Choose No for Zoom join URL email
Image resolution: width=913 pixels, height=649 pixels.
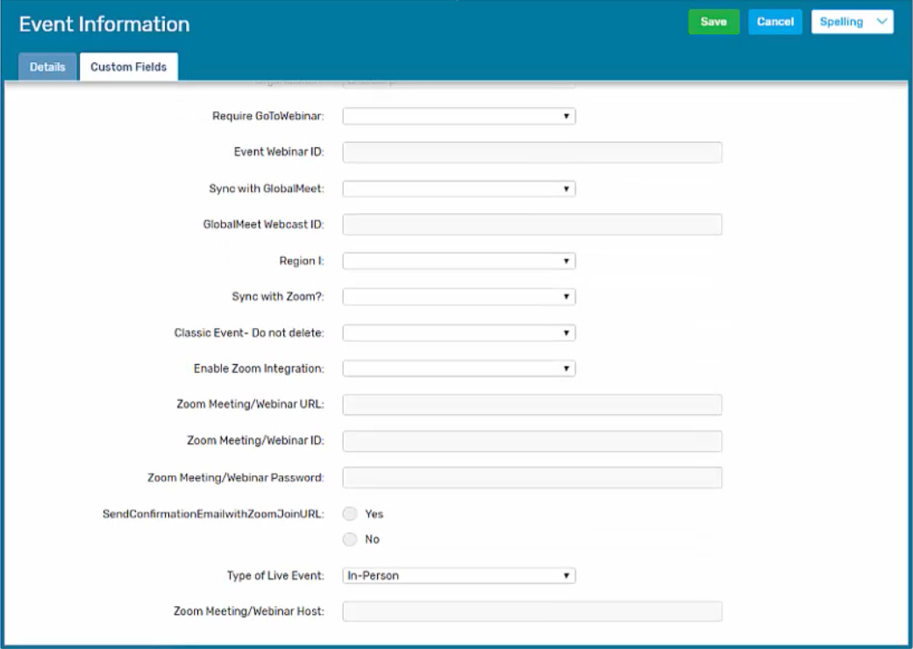point(351,539)
